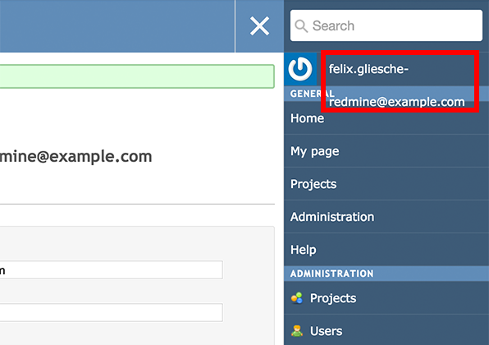Click the second empty form text field
This screenshot has height=345, width=489.
[x=112, y=312]
